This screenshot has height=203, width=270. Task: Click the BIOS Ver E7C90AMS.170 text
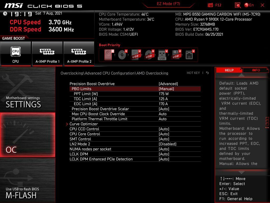tap(197, 29)
